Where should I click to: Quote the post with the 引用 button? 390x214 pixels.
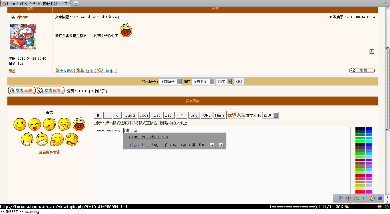click(x=362, y=71)
